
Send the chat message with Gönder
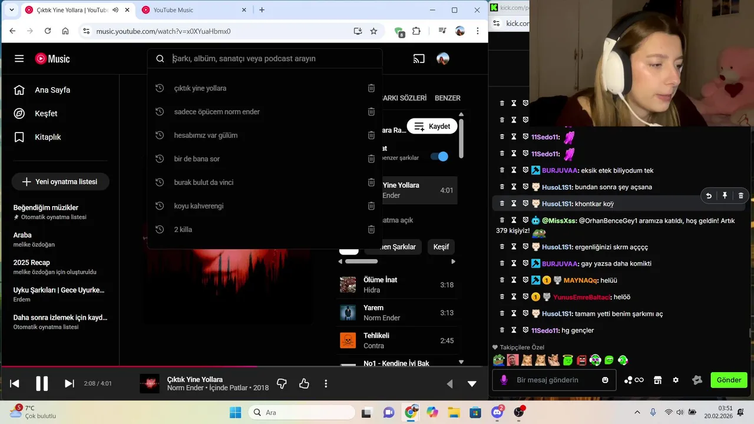click(729, 380)
